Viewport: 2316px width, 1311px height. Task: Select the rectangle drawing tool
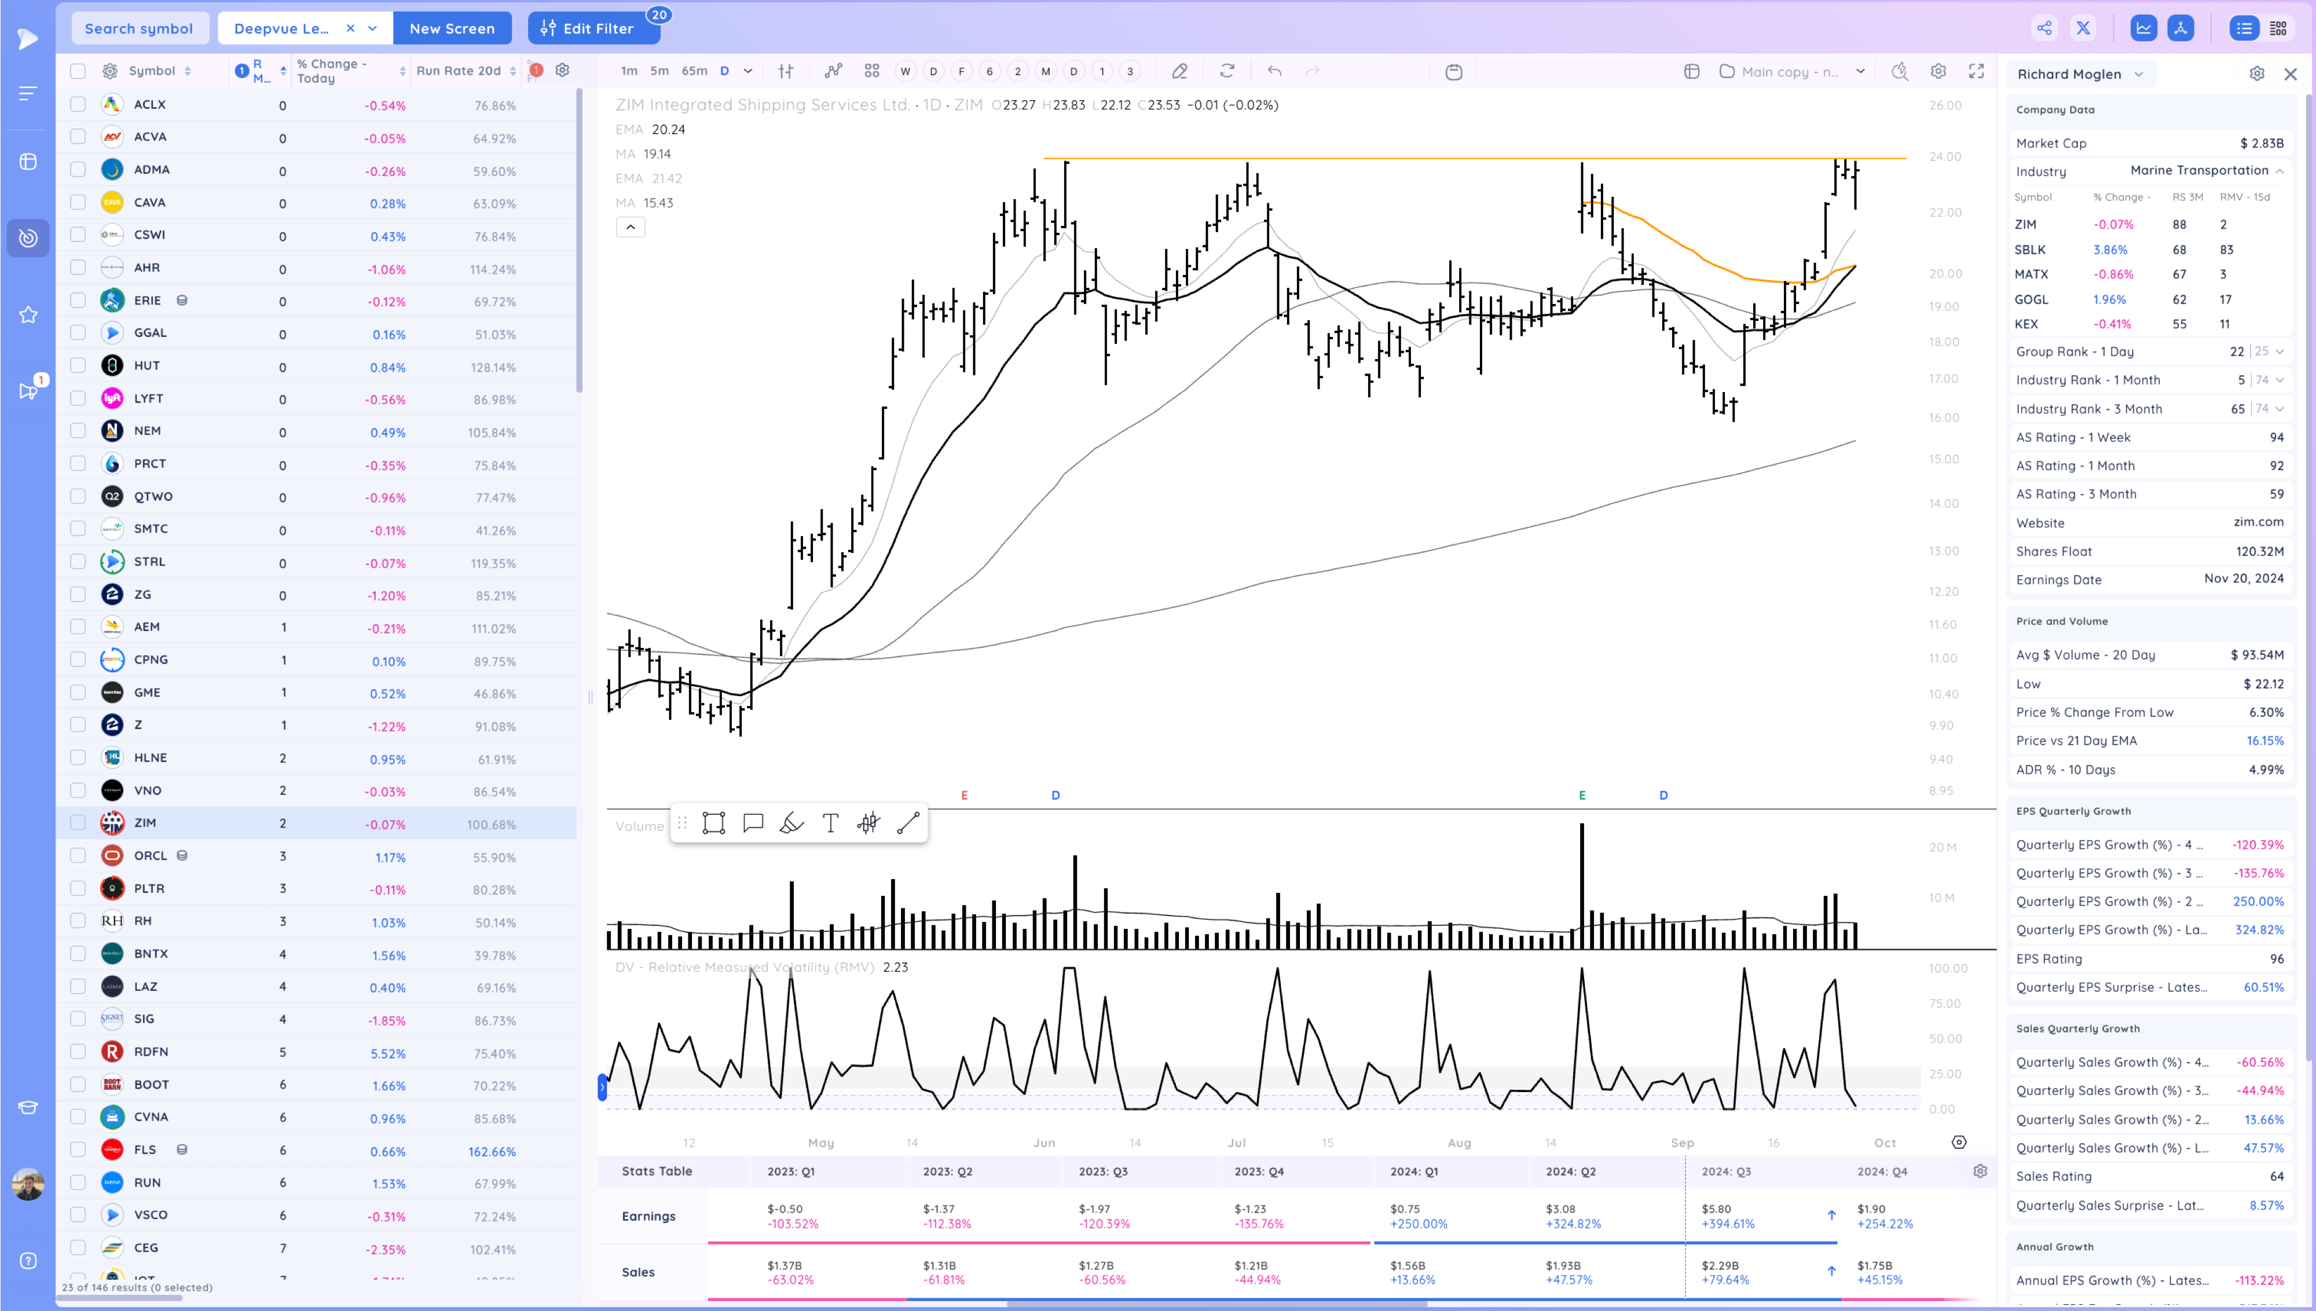click(714, 823)
